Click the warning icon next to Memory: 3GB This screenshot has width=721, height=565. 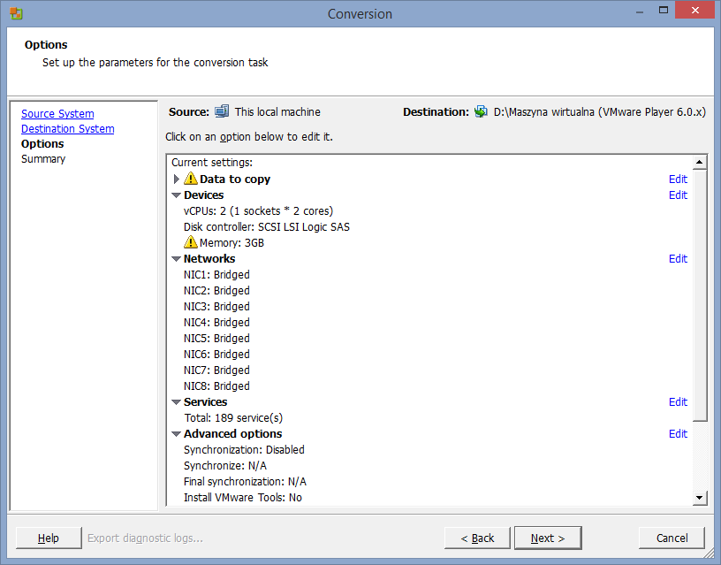(190, 243)
